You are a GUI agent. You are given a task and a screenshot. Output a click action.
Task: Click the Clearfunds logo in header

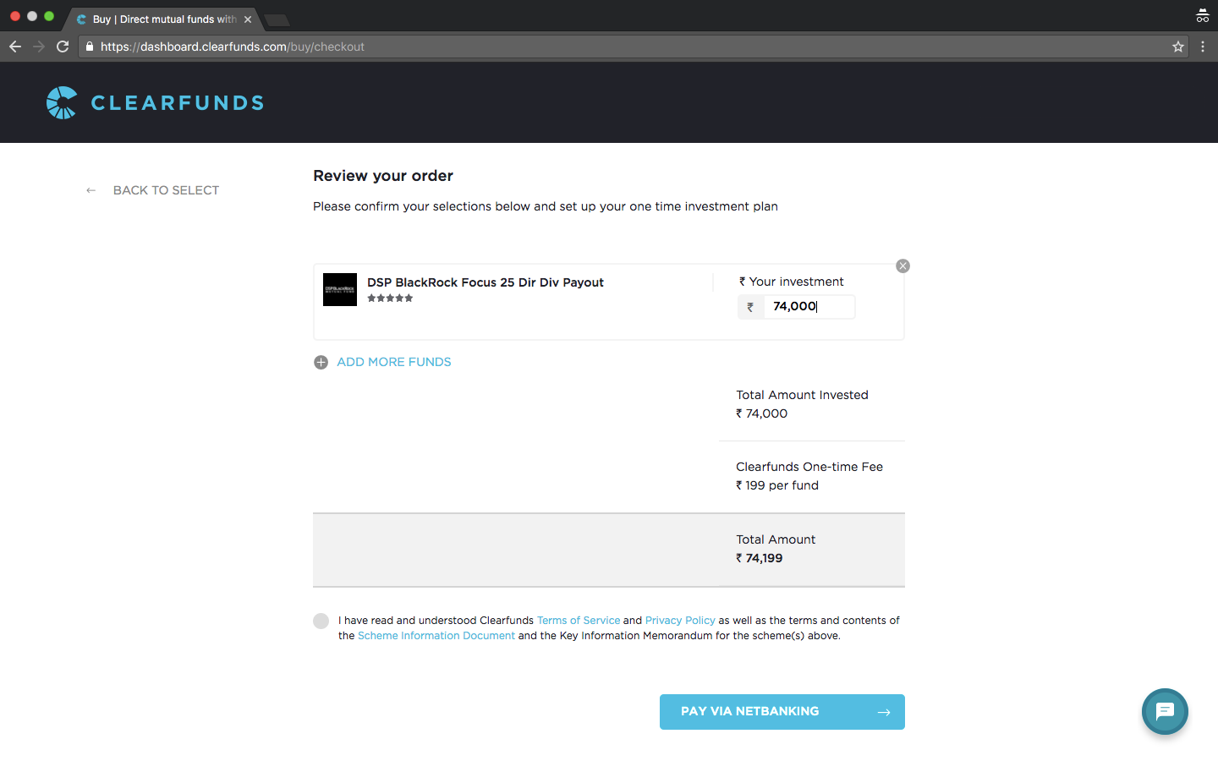[x=155, y=102]
